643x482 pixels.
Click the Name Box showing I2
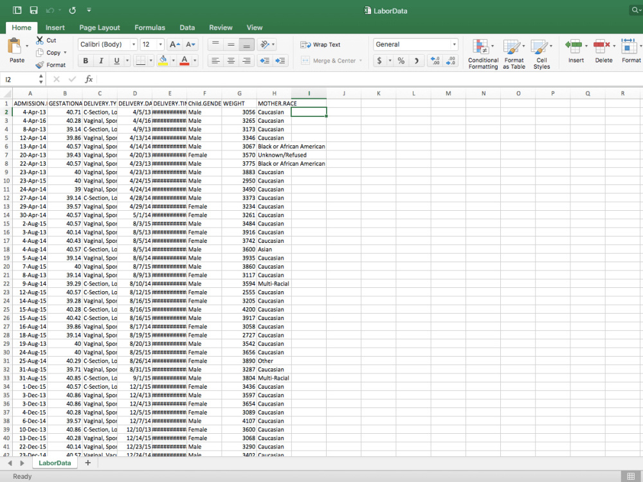click(x=21, y=79)
